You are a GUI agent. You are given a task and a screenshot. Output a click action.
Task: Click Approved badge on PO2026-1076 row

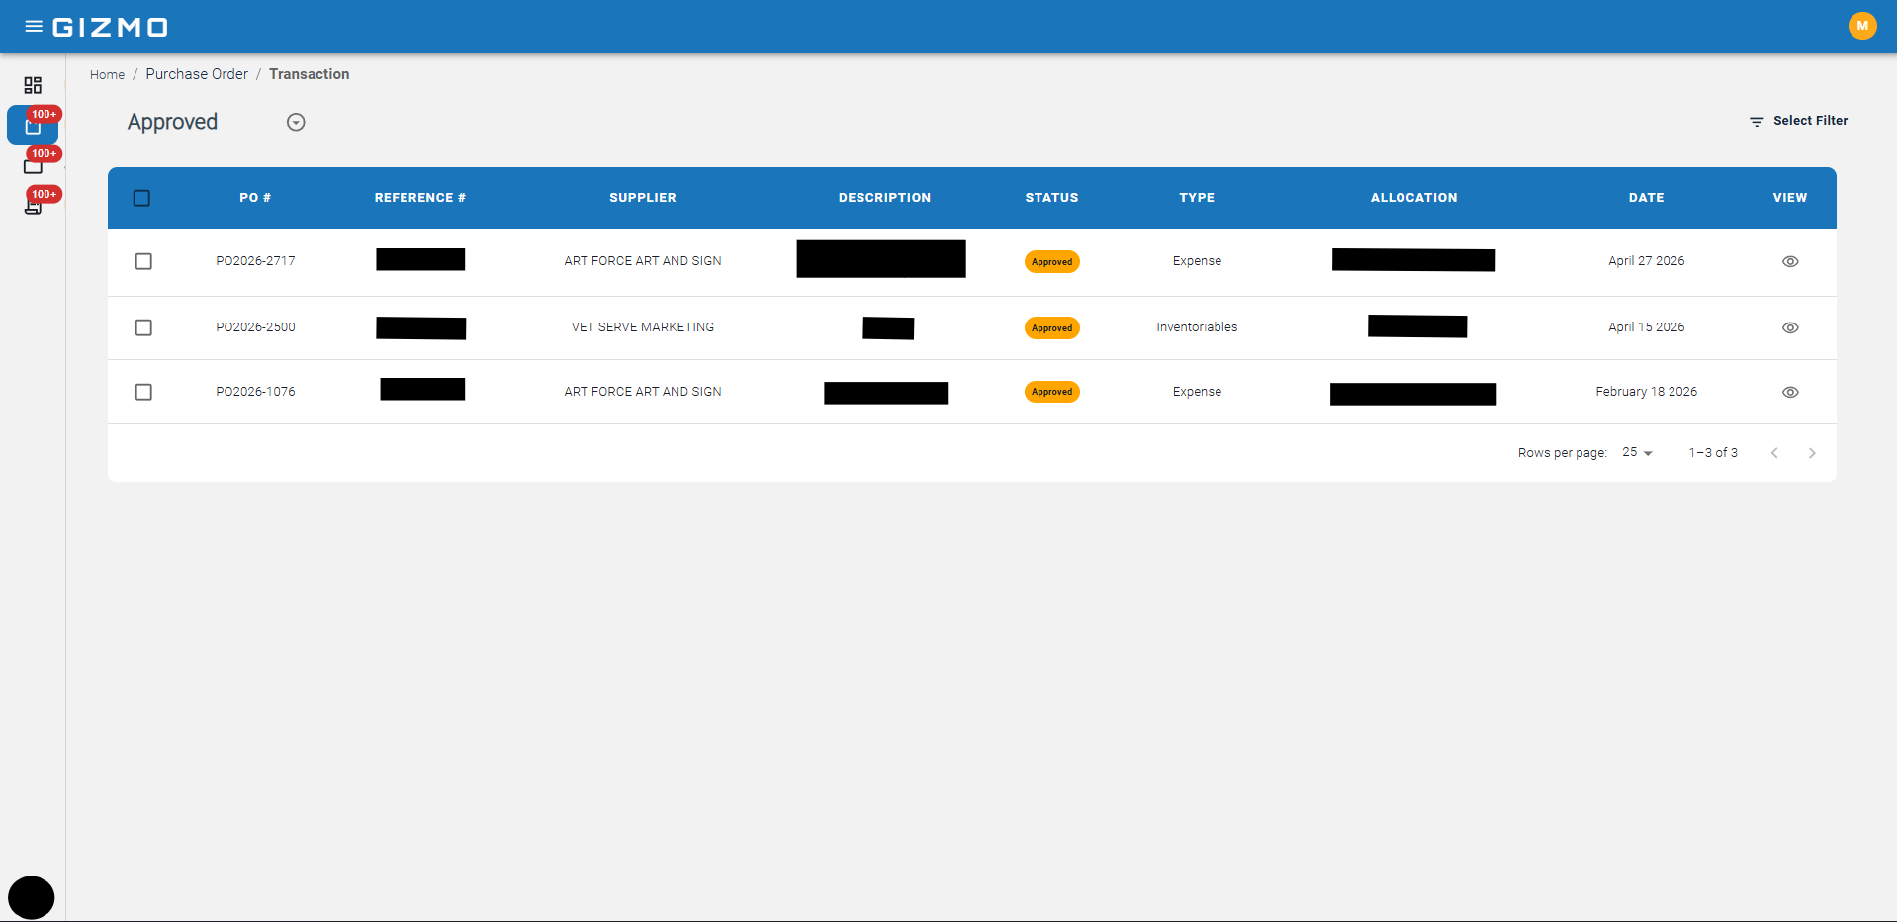[1051, 392]
